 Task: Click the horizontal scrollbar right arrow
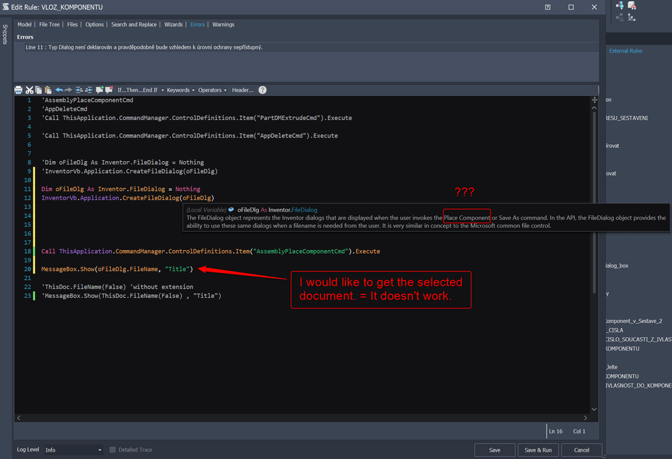click(x=585, y=418)
